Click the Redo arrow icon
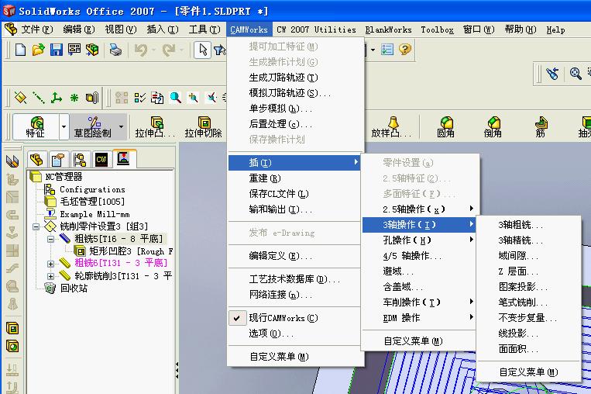The height and width of the screenshot is (394, 591). [169, 50]
